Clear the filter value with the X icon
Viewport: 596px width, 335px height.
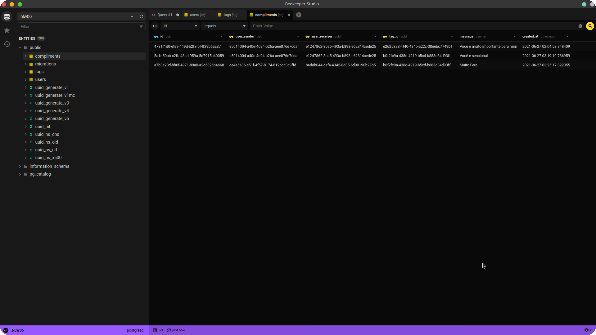coord(580,26)
